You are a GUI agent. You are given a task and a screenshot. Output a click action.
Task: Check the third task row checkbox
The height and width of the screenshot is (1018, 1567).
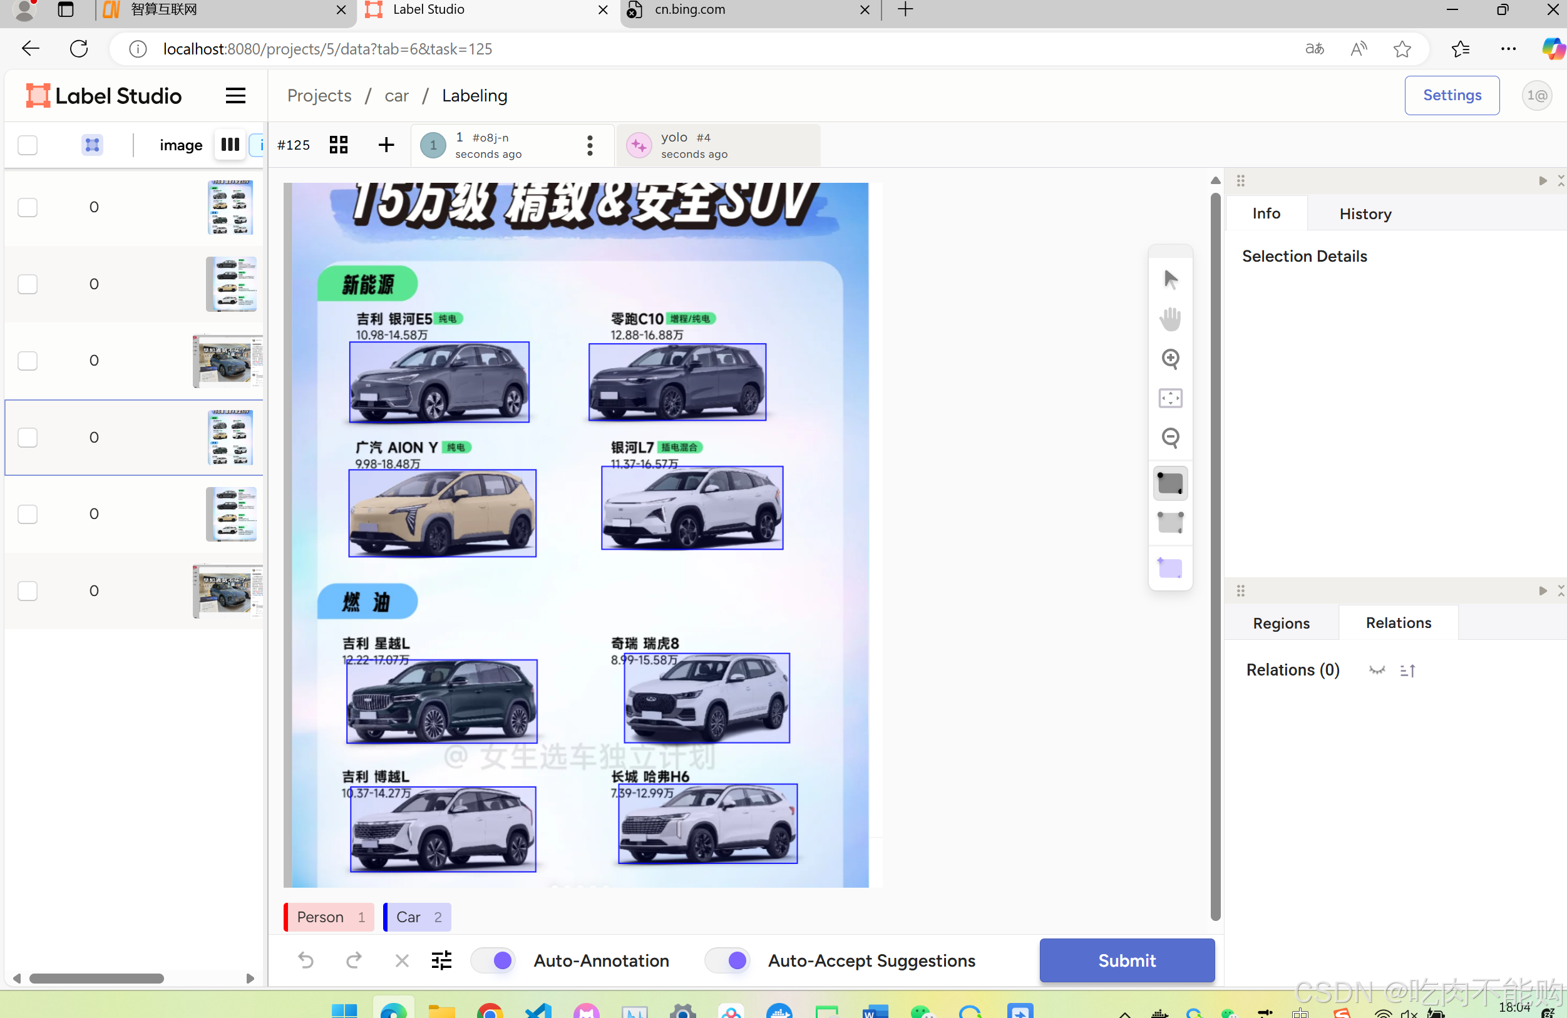(x=28, y=361)
